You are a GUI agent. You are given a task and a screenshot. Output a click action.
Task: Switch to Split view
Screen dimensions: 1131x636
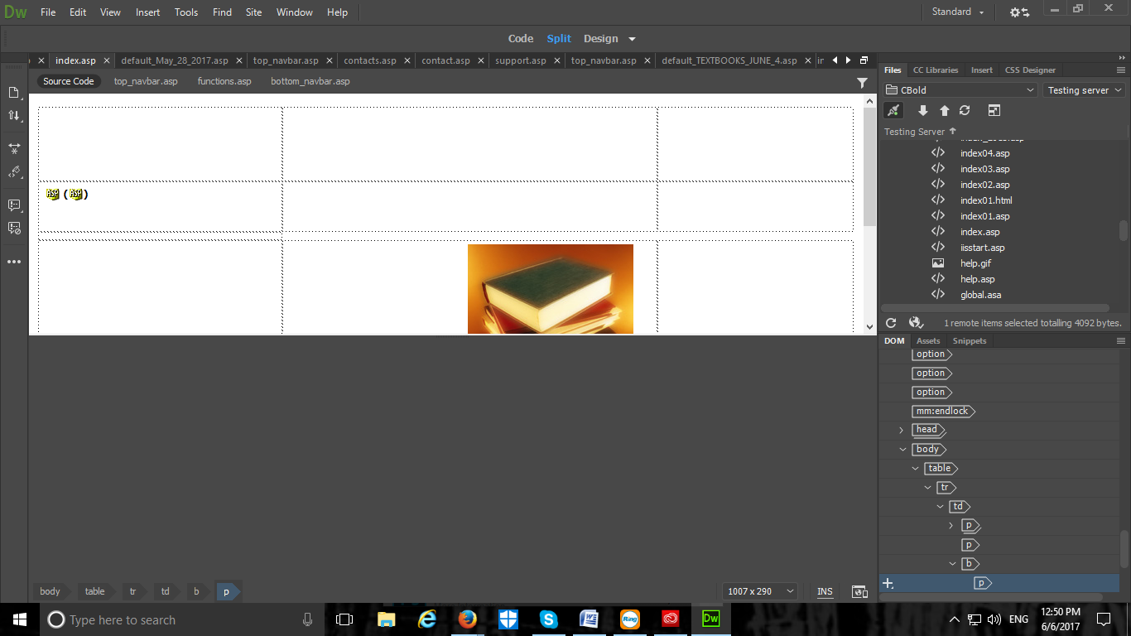(559, 38)
